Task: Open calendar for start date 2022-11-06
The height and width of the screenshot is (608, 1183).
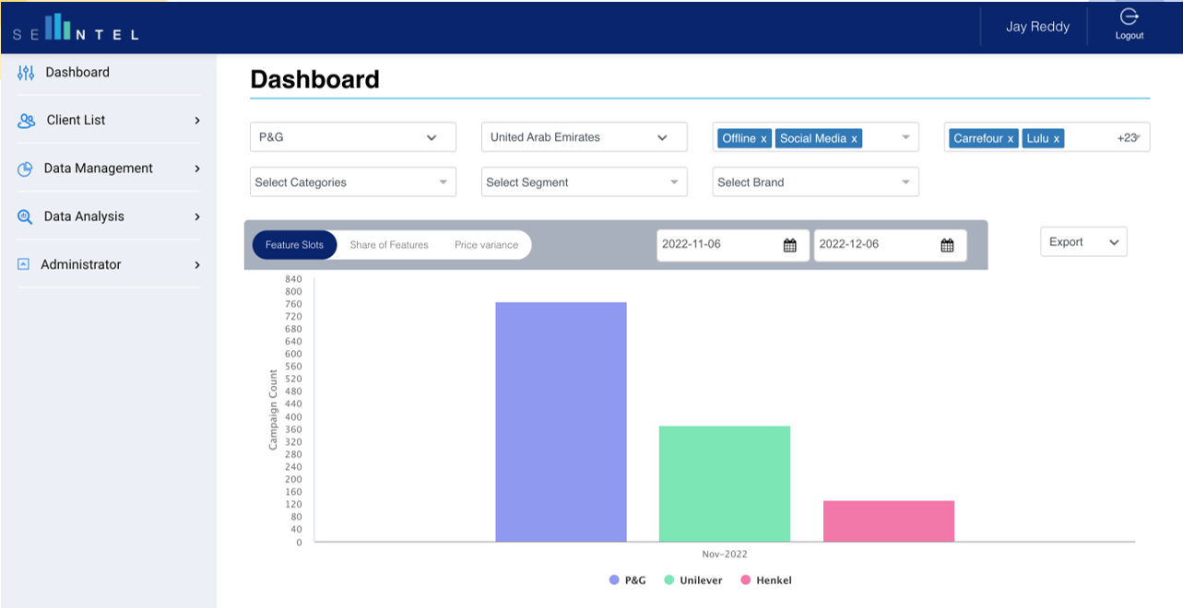Action: pyautogui.click(x=789, y=245)
